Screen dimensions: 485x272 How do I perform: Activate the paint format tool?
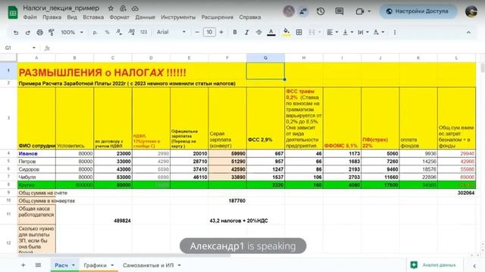(x=52, y=32)
